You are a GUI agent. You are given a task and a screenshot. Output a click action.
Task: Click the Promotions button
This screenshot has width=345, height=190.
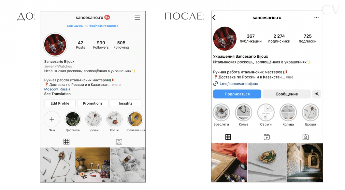[x=93, y=103]
